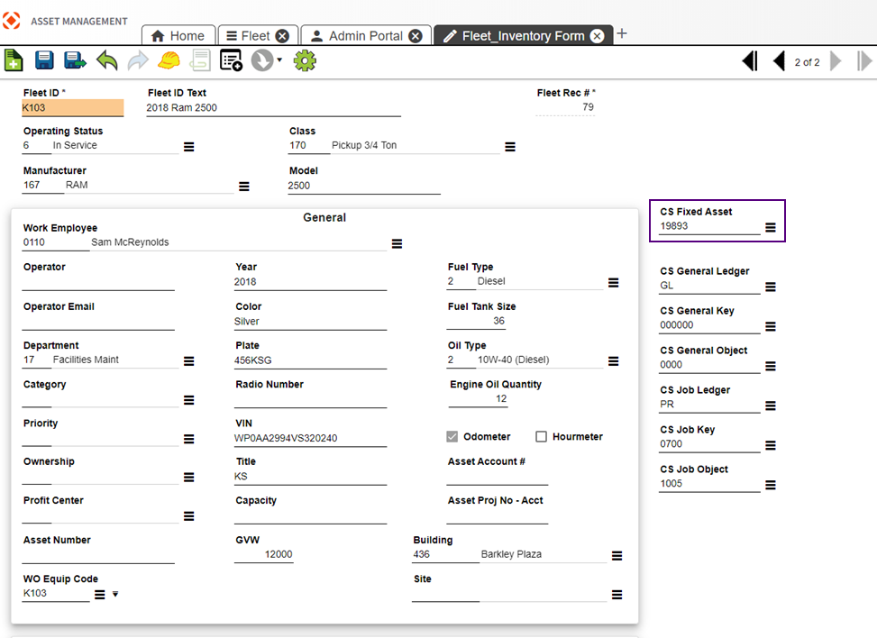877x638 pixels.
Task: Open the Class lookup menu
Action: click(x=510, y=147)
